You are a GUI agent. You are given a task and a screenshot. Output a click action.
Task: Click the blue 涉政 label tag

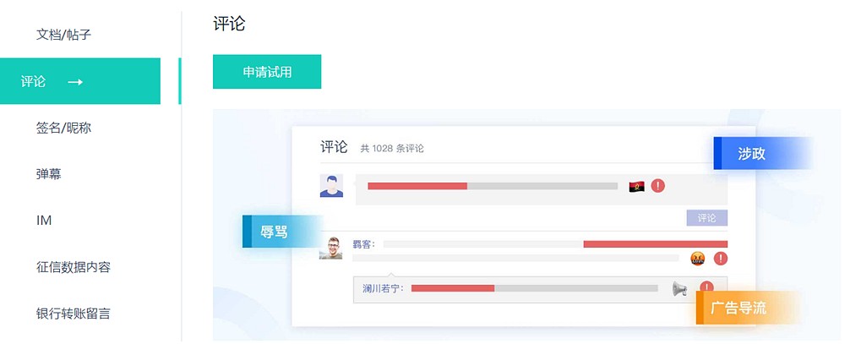(x=751, y=153)
